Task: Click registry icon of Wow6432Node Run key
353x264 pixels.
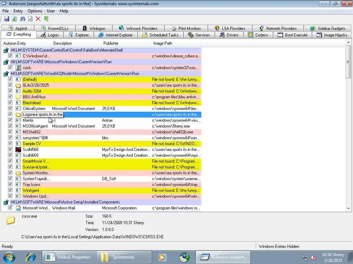Action: (6, 74)
